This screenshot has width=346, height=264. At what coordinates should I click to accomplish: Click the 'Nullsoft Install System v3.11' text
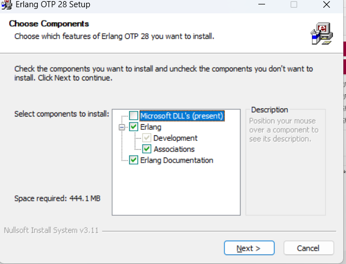point(51,231)
